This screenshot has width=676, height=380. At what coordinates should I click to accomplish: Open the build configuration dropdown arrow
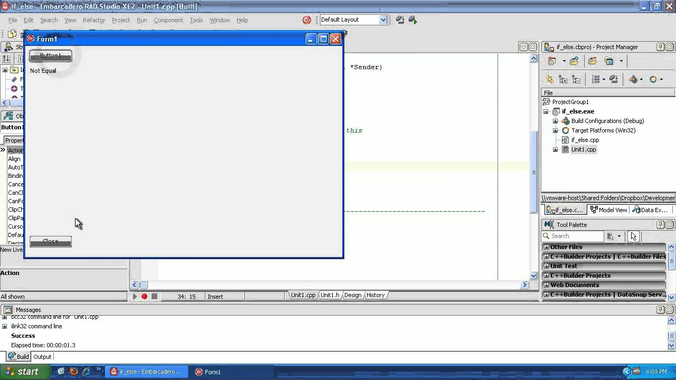(x=641, y=79)
